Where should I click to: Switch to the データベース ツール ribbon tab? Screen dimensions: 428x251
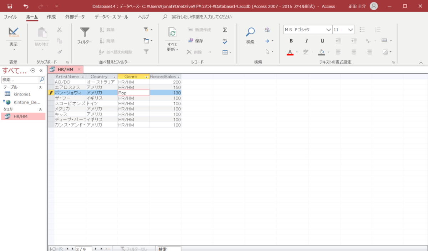pos(111,17)
